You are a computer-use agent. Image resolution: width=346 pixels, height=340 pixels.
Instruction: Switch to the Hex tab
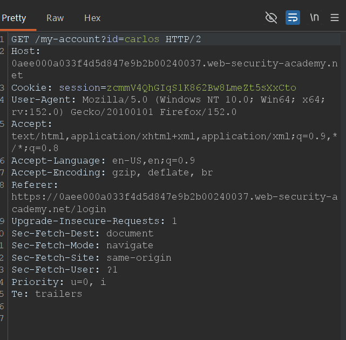click(x=92, y=18)
